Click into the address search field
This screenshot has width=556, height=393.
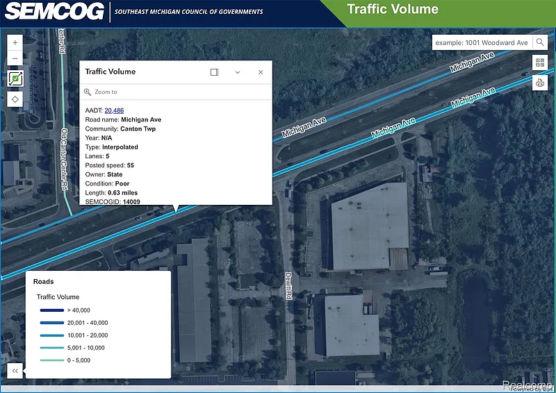point(481,42)
